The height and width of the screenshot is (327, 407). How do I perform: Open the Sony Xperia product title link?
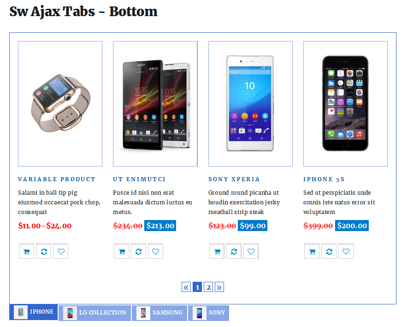(x=234, y=179)
